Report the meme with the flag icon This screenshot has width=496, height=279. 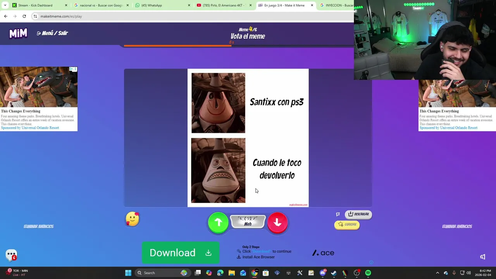[x=338, y=214]
